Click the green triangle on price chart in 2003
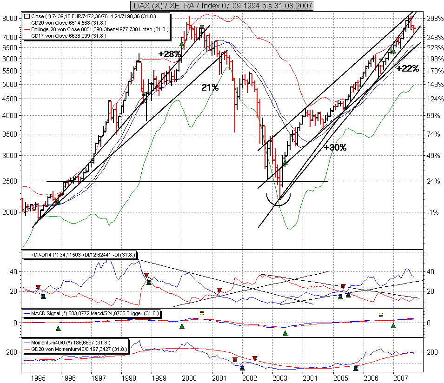Screen dimensions: 444x383 285,163
